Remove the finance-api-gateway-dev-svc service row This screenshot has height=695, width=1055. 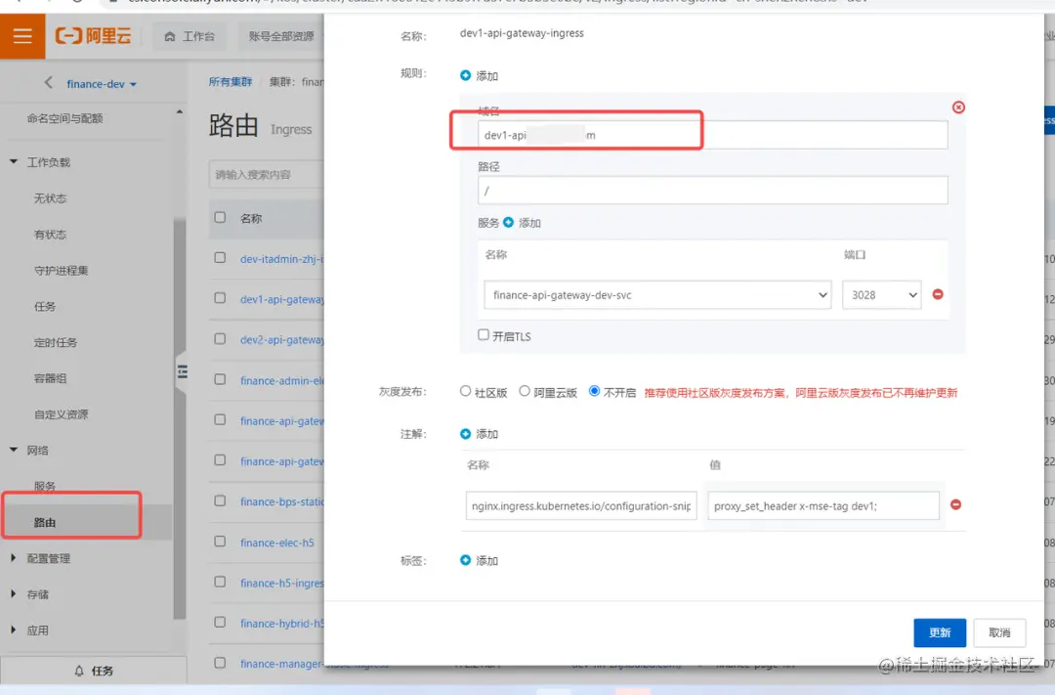click(937, 294)
